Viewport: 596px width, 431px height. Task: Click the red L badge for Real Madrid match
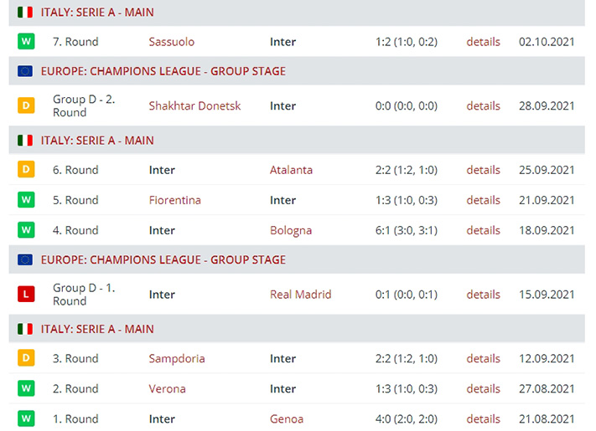(26, 294)
